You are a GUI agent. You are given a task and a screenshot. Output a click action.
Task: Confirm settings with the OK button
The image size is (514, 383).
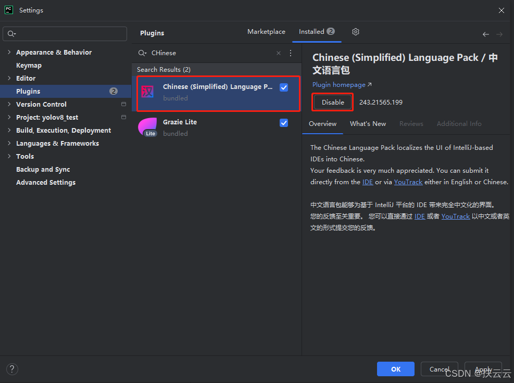coord(396,369)
